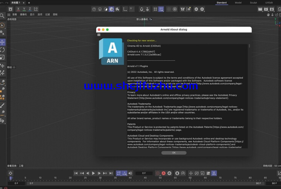Open the 摄像机 viewport menu
This screenshot has width=281, height=189.
tap(23, 15)
